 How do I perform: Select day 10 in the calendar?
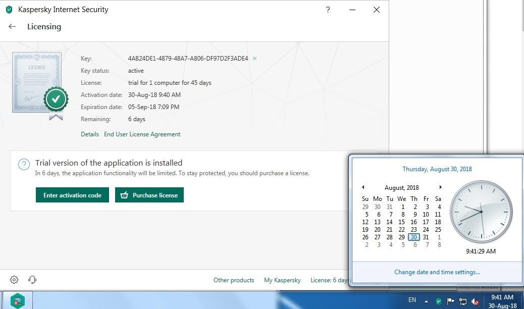426,215
